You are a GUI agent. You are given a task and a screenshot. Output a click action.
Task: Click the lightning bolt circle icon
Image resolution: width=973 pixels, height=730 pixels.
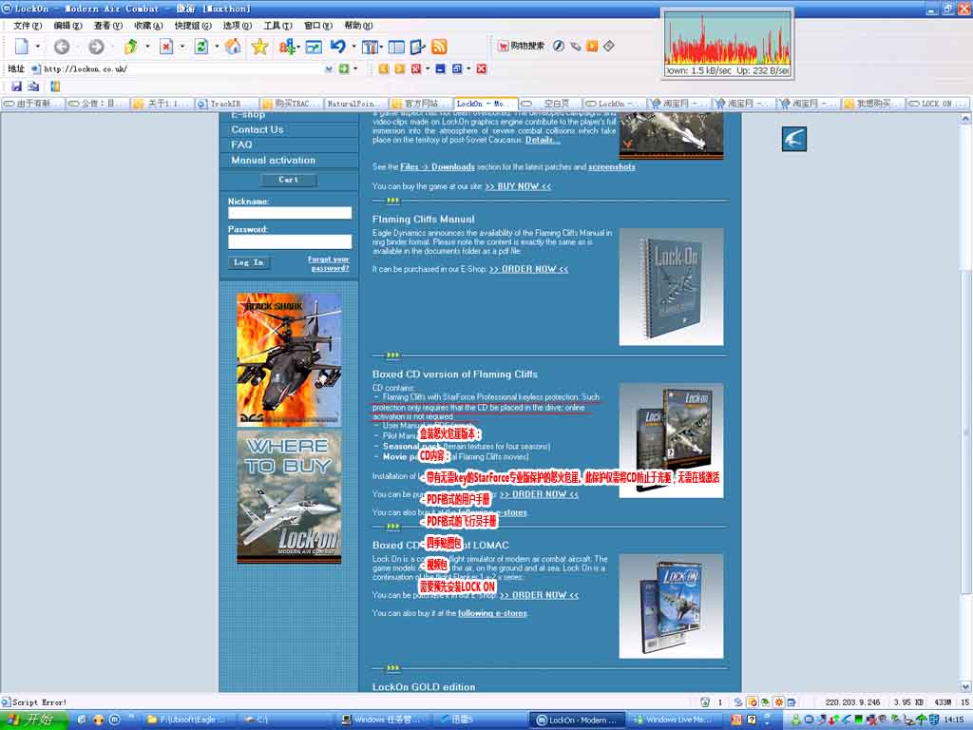point(559,46)
